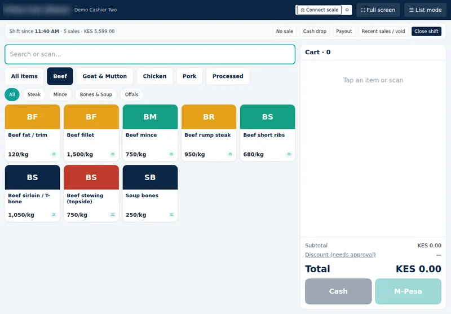Screen dimensions: 451x314
Task: Tap the BR Beef rump steak tile
Action: (x=209, y=133)
